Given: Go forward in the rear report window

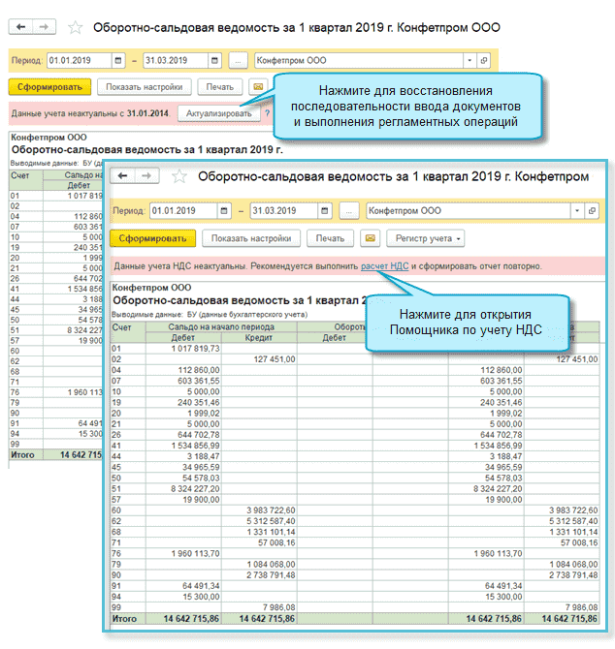Looking at the screenshot, I should pyautogui.click(x=44, y=27).
